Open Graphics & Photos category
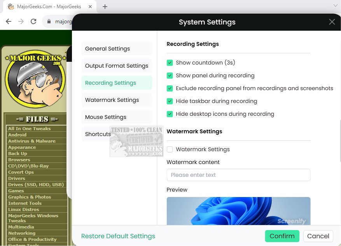341x246 pixels. (x=30, y=197)
